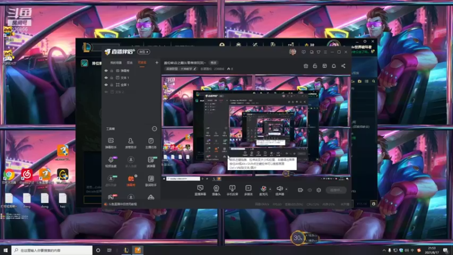Switch to League of Legends taskbar icon

[x=126, y=250]
